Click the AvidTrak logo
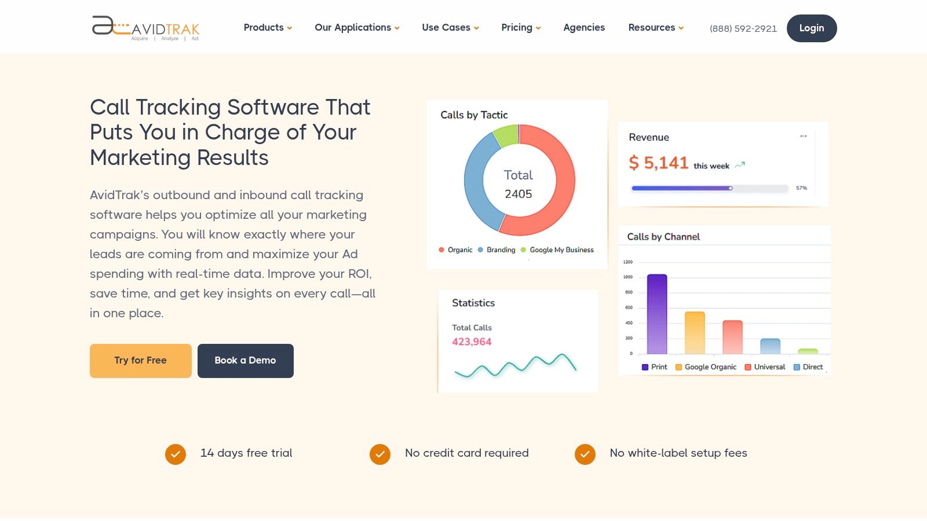 (145, 28)
